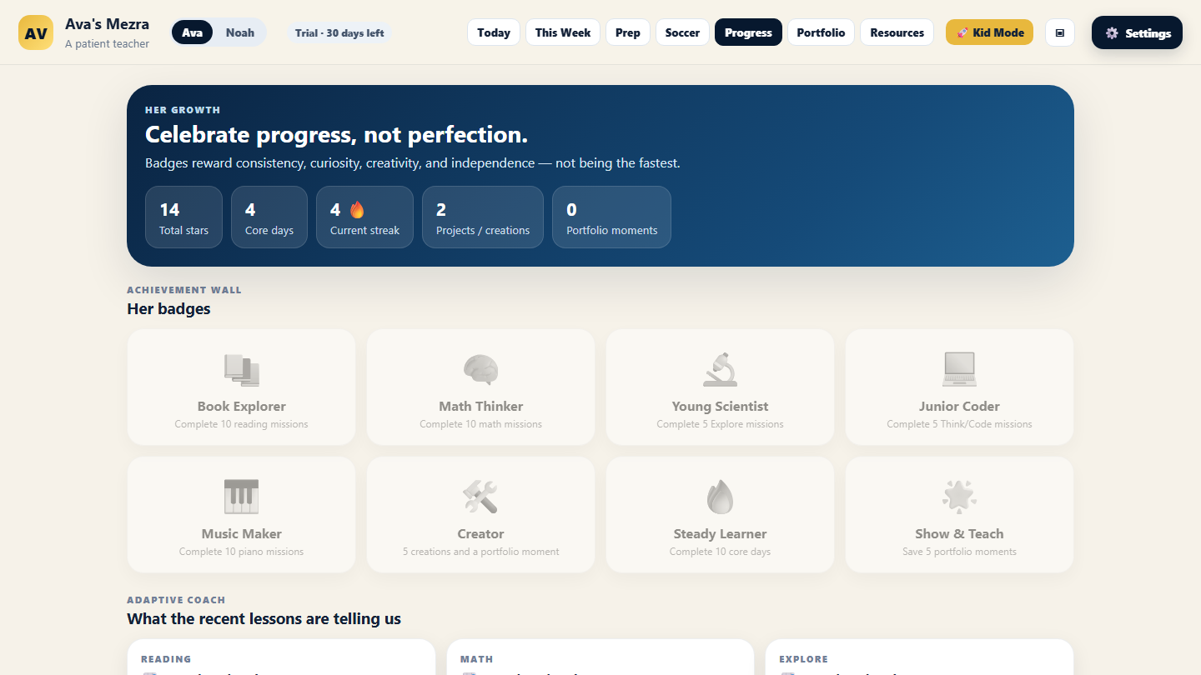Click the 'Save 5 portfolio moments' text
The width and height of the screenshot is (1201, 675).
tap(959, 552)
